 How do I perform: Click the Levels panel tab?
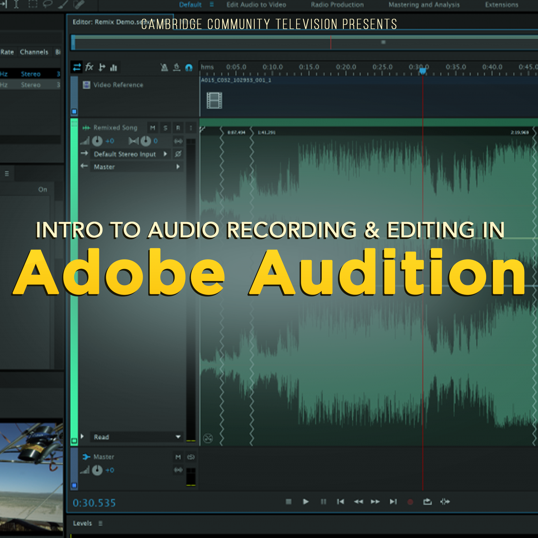click(82, 523)
